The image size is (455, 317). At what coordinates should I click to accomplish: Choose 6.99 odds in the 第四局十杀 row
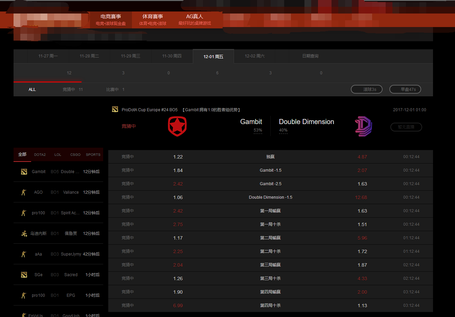(x=178, y=306)
